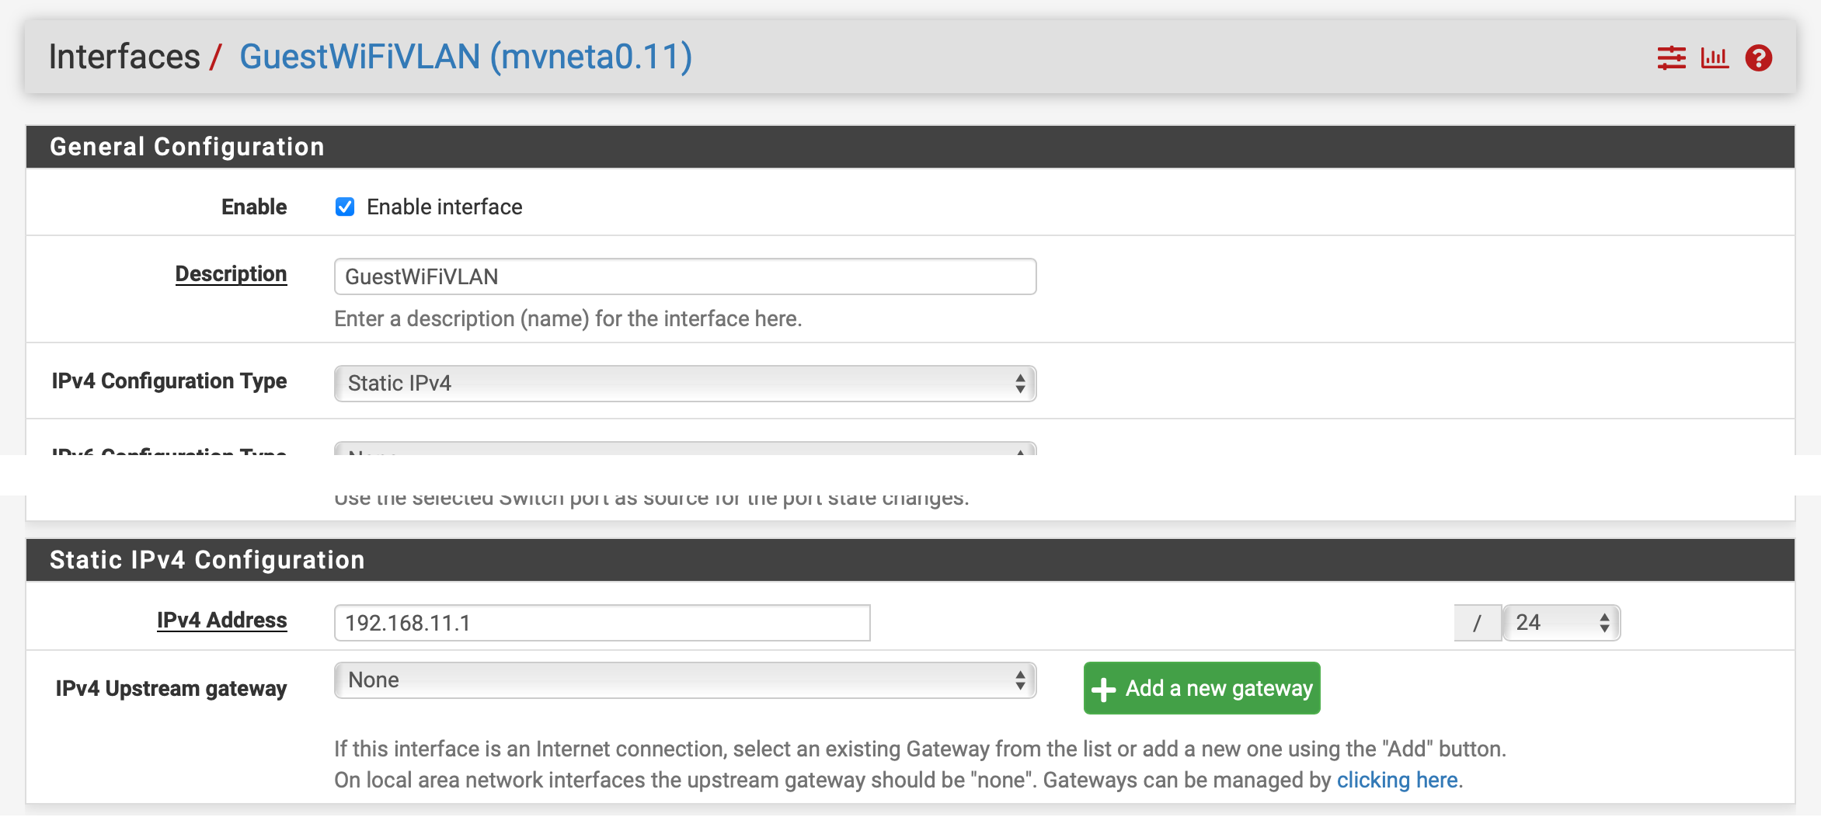
Task: Focus the Description text field
Action: click(684, 276)
